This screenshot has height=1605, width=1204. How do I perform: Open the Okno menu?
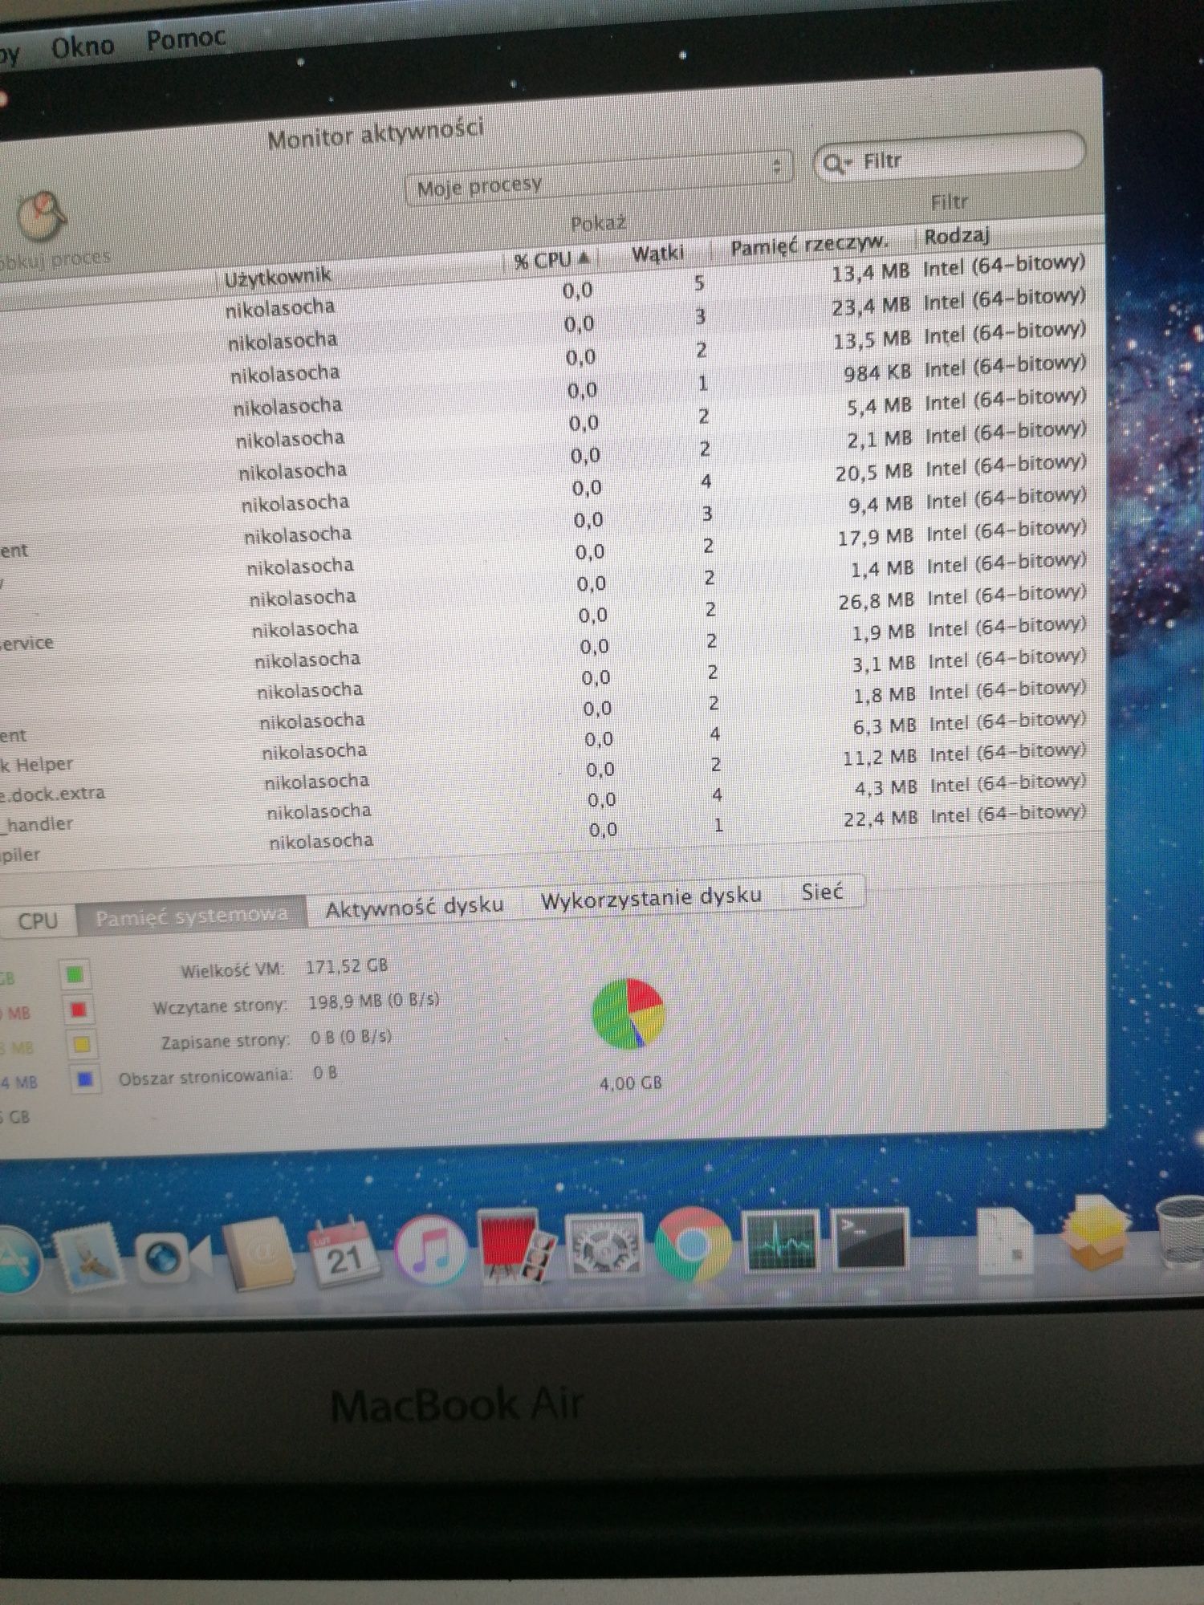(x=83, y=47)
